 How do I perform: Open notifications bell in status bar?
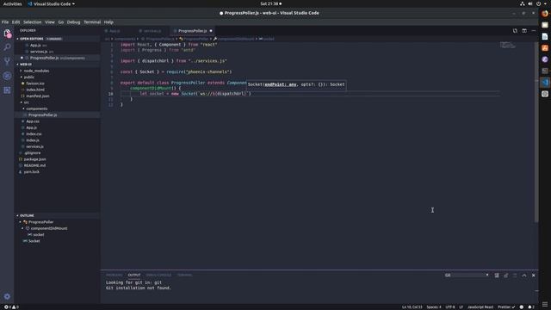(531, 307)
